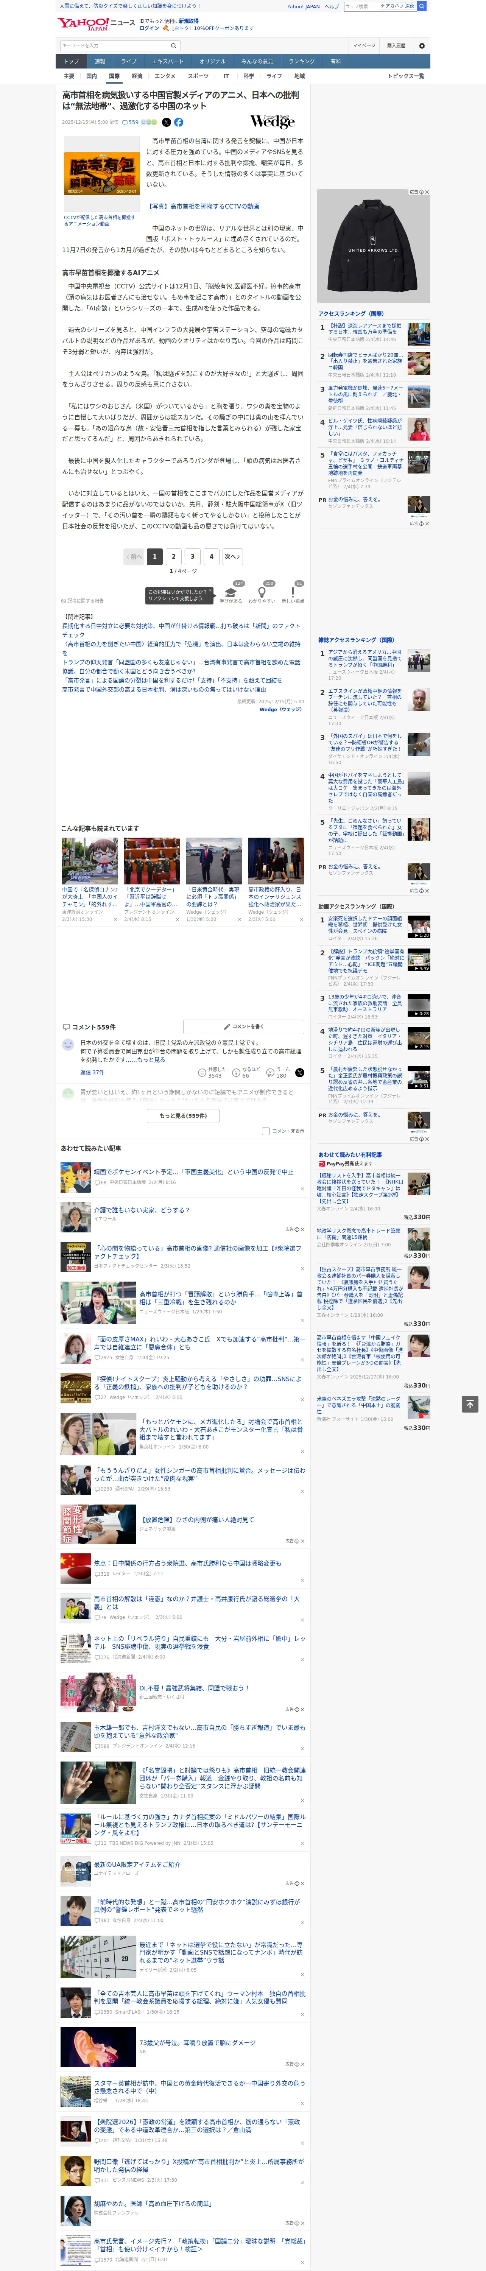Image resolution: width=486 pixels, height=2271 pixels.
Task: Click the 記事に関する報告 report icon link
Action: pyautogui.click(x=82, y=601)
